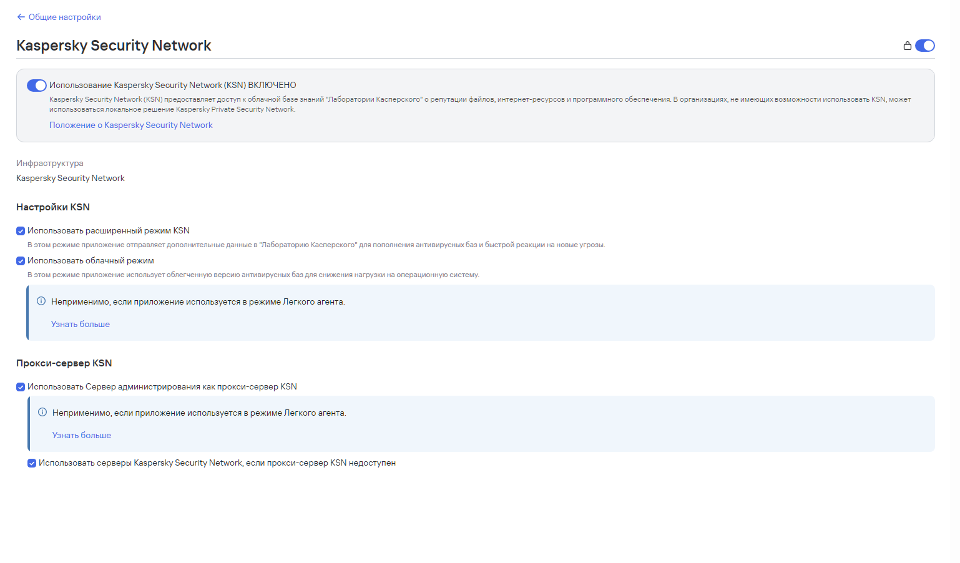Screen dimensions: 960x563
Task: Click the Прокси-сервер KSN section heading
Action: [64, 363]
